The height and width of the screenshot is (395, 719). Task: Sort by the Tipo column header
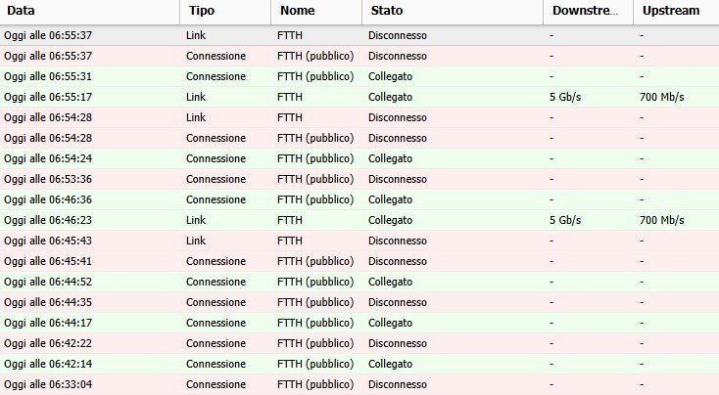[225, 11]
